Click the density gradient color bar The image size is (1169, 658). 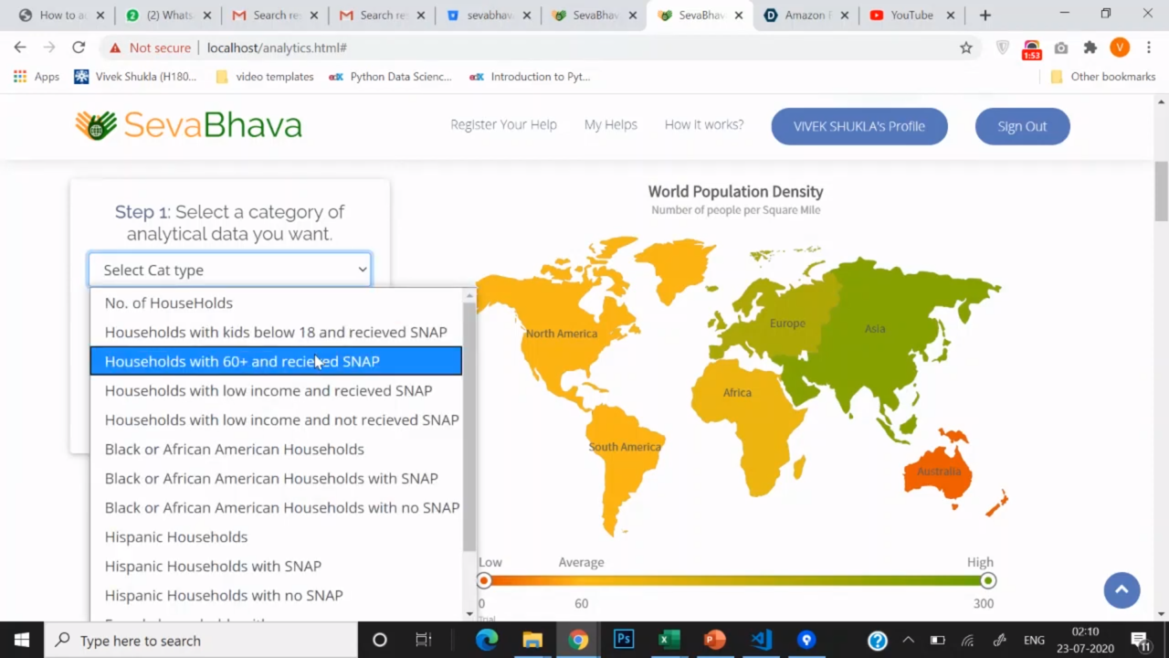click(x=736, y=580)
